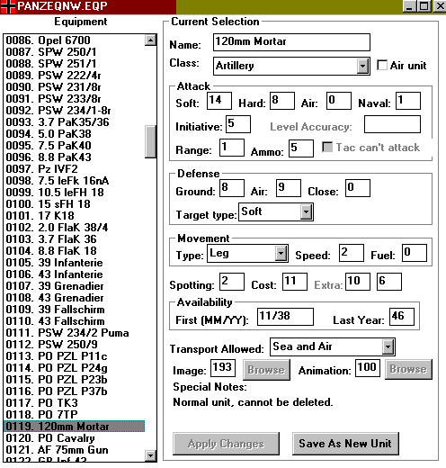
Task: Click the equipment list scroll down arrow
Action: 150,456
